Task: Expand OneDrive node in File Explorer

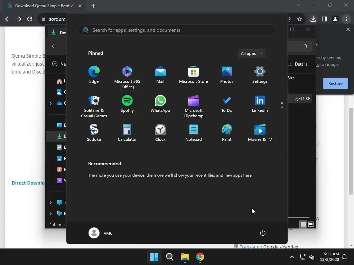Action: coord(50,103)
